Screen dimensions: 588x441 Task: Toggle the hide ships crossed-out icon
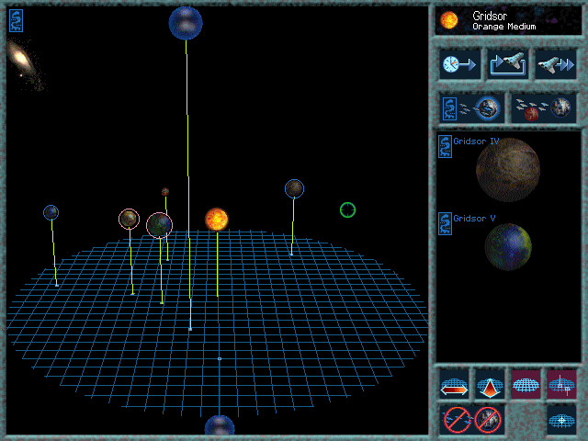click(458, 420)
